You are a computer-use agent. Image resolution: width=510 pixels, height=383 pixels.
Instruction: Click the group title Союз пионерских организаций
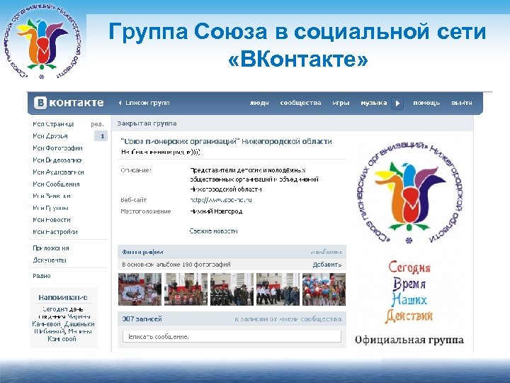coord(227,141)
